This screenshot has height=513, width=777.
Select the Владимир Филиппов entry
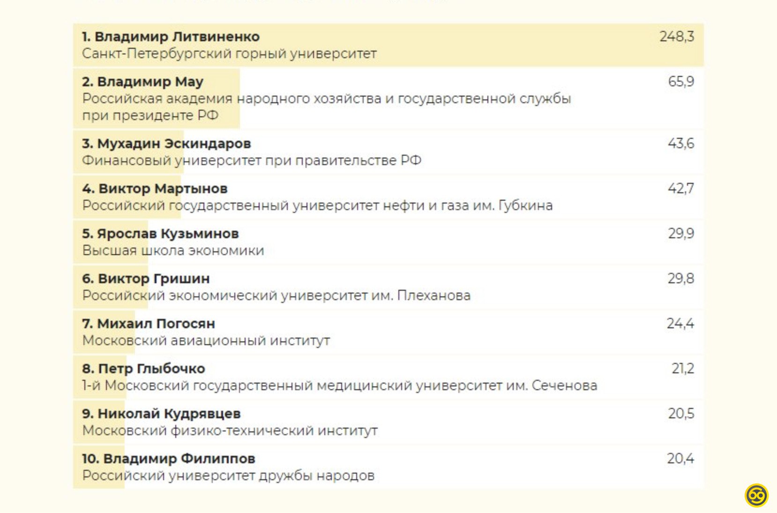click(x=169, y=459)
